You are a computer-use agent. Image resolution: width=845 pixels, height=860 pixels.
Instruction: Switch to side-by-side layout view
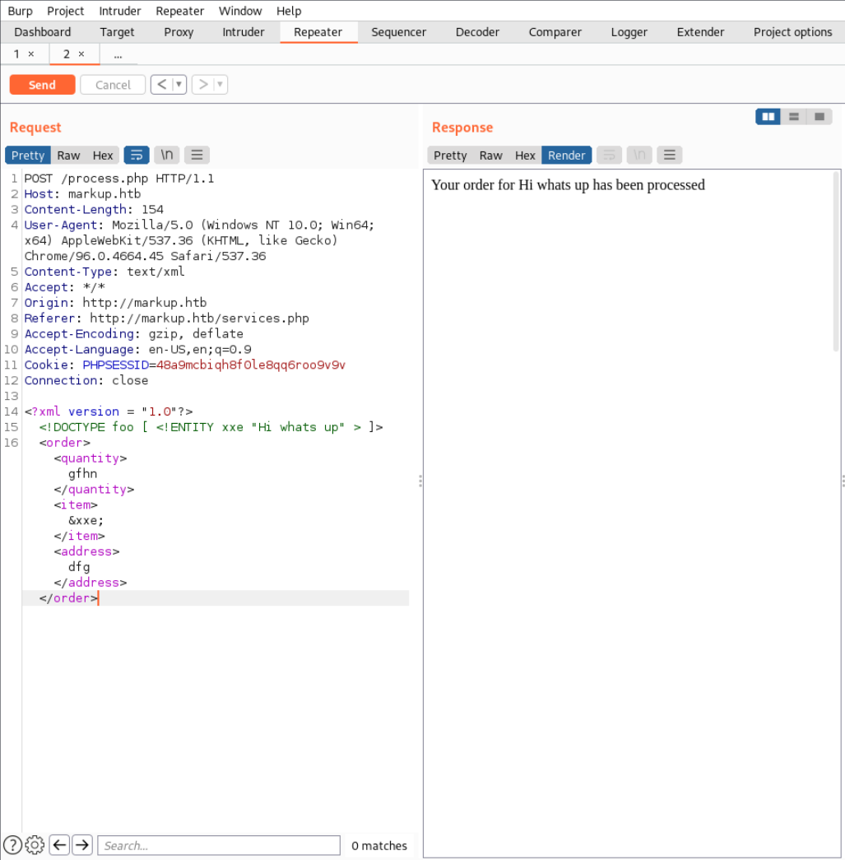tap(768, 117)
